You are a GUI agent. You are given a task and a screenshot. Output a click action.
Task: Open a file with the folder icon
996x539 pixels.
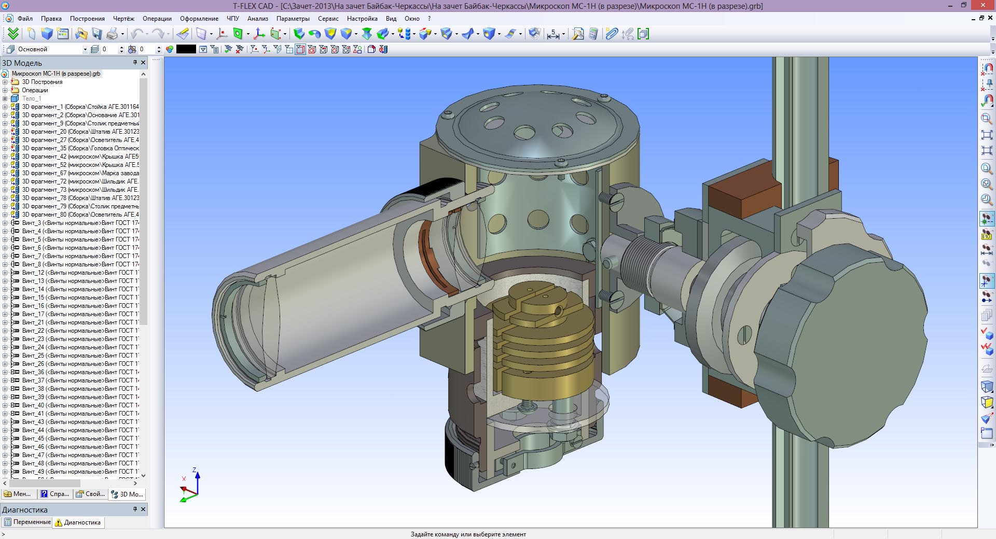[x=81, y=34]
